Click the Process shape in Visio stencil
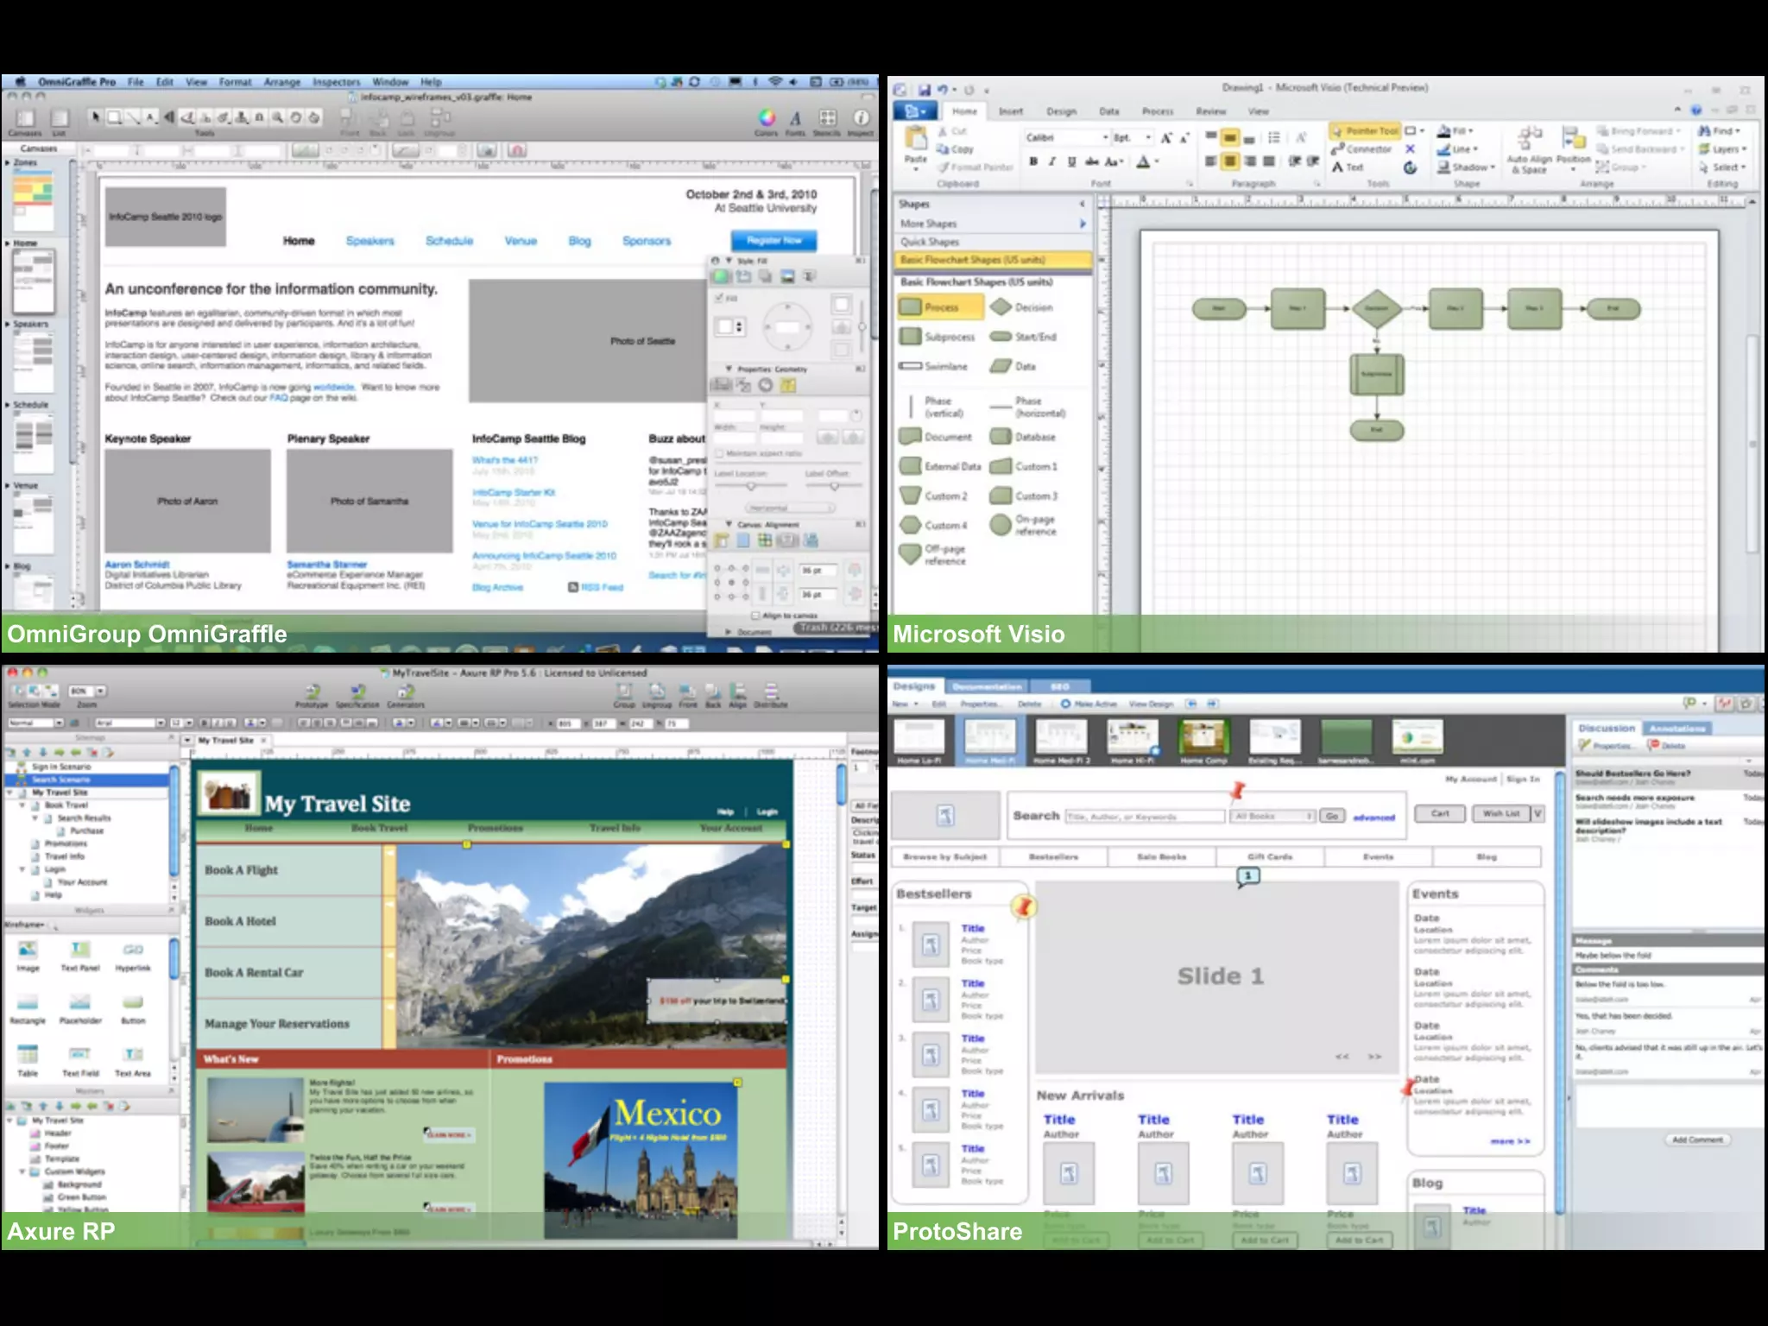 click(x=940, y=307)
